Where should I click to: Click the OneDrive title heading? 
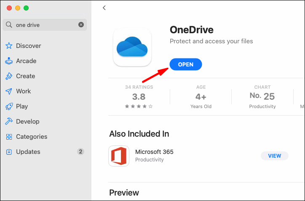pos(192,30)
